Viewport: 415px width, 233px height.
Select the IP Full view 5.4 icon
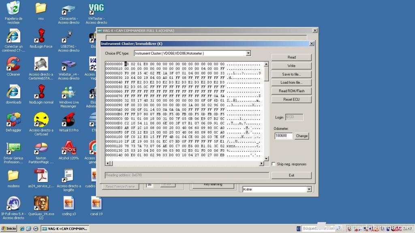[13, 204]
